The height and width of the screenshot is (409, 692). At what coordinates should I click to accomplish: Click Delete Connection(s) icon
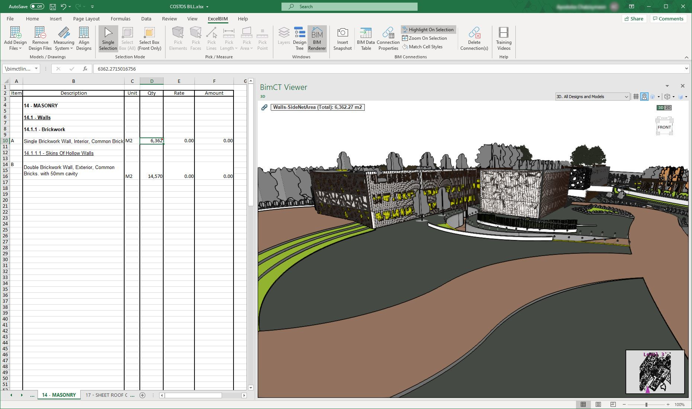click(474, 33)
